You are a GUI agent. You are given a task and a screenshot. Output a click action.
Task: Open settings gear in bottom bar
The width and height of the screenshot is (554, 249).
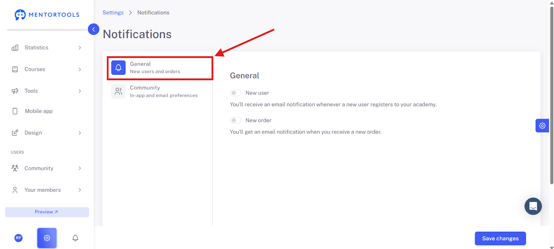tap(47, 238)
